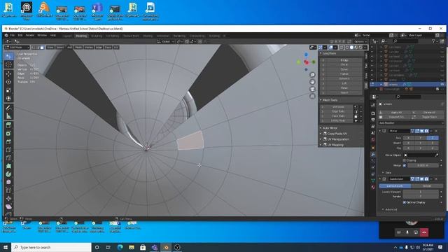Open the Global transform orientation dropdown
The width and height of the screenshot is (448, 252).
166,42
